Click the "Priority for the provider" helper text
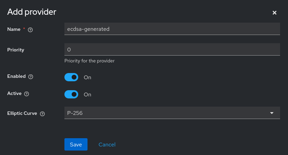This screenshot has height=155, width=288. [x=89, y=61]
